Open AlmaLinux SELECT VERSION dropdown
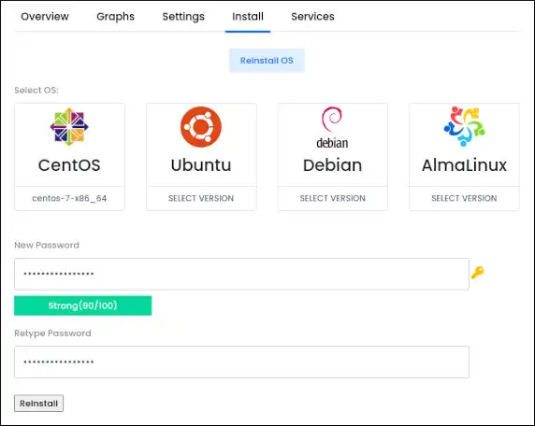This screenshot has height=426, width=535. tap(464, 198)
